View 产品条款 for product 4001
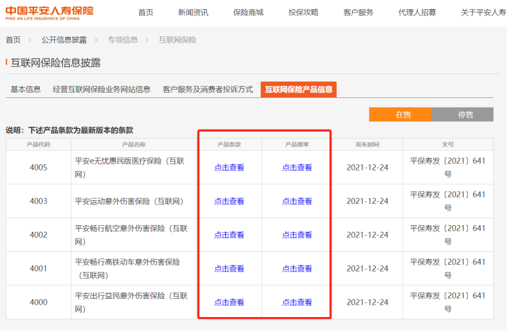This screenshot has width=507, height=331. click(x=229, y=269)
